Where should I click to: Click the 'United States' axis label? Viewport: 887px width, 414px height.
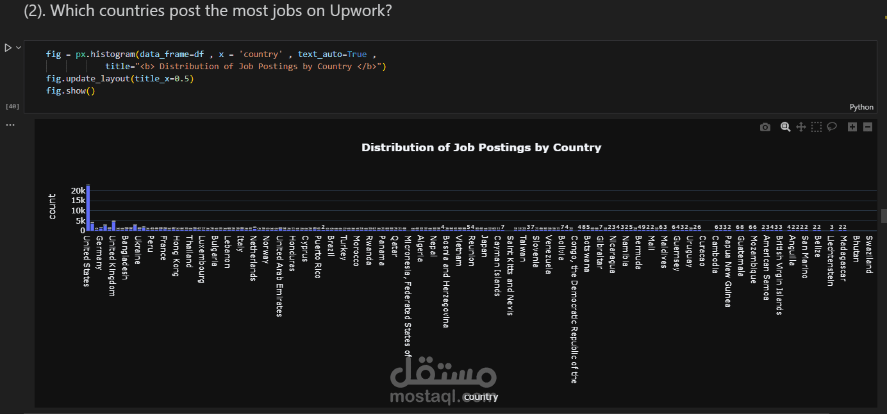[x=87, y=261]
